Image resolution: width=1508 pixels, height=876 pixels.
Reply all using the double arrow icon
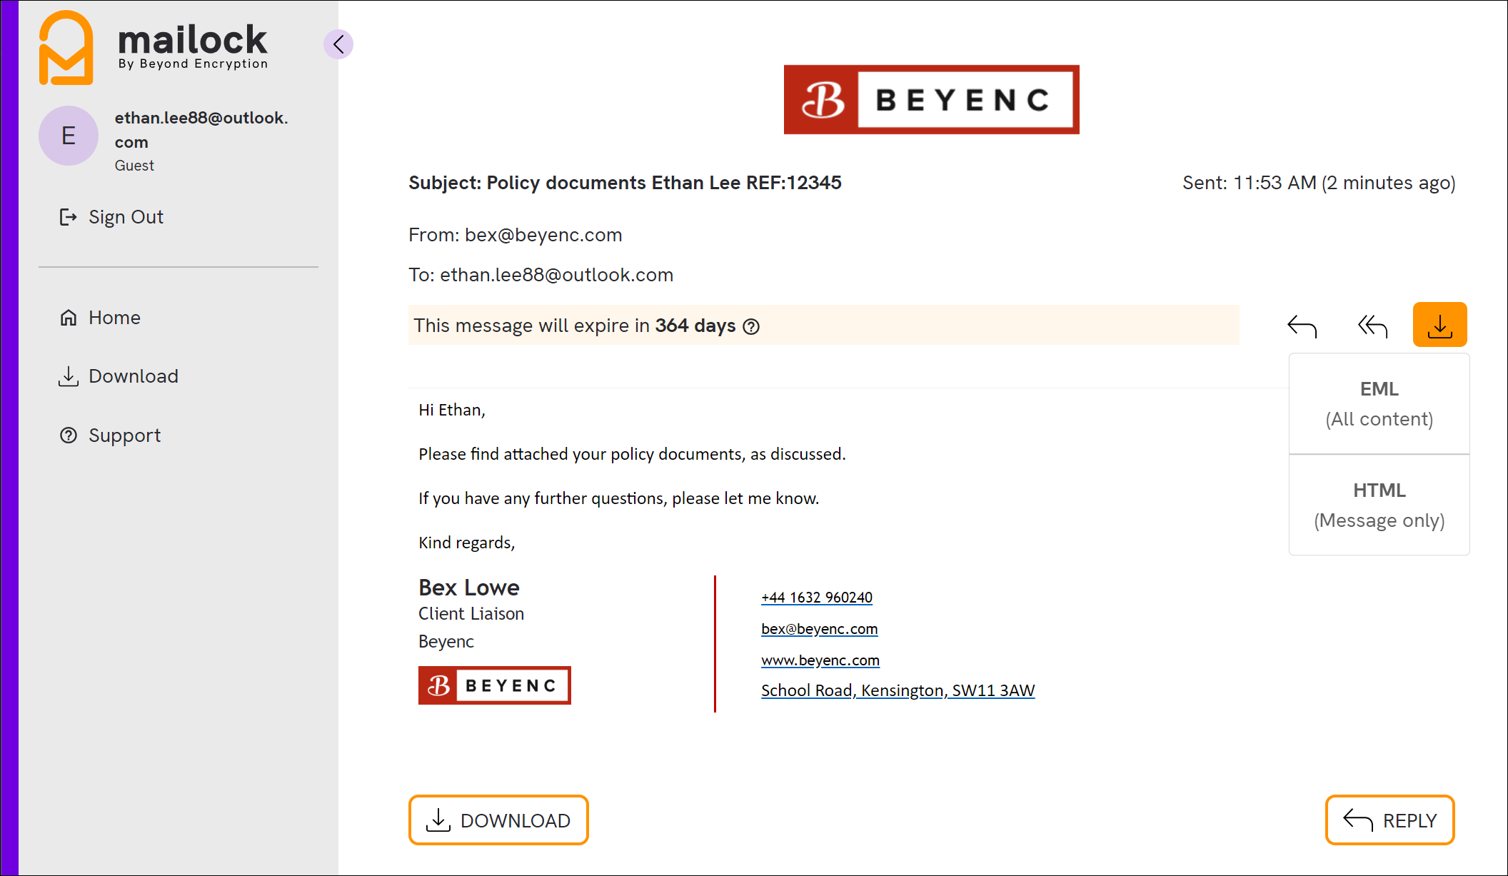(x=1372, y=326)
